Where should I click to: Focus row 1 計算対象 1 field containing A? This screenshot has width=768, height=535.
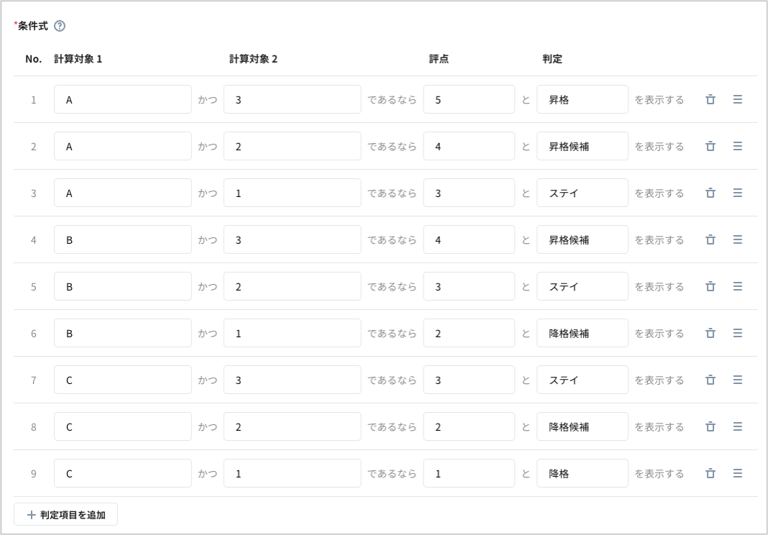tap(122, 99)
